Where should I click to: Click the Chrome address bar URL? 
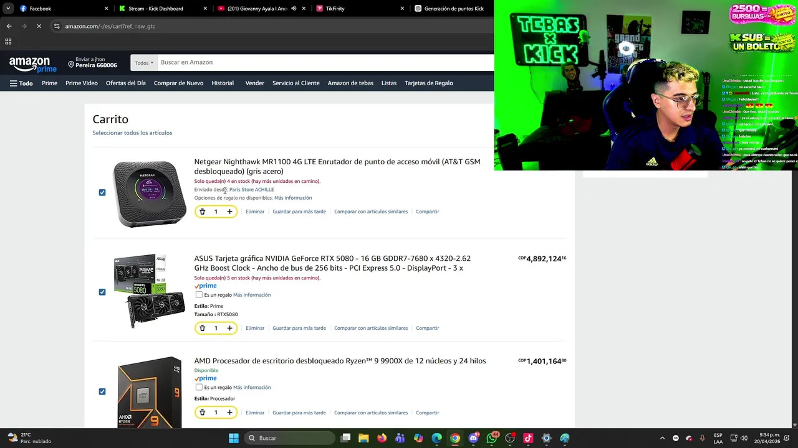(110, 26)
